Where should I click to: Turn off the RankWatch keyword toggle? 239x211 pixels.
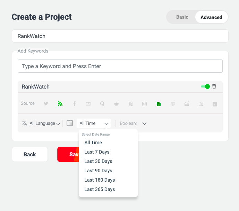pyautogui.click(x=205, y=86)
